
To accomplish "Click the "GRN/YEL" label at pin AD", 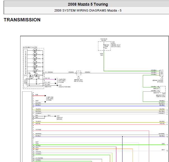I will 38,152.
